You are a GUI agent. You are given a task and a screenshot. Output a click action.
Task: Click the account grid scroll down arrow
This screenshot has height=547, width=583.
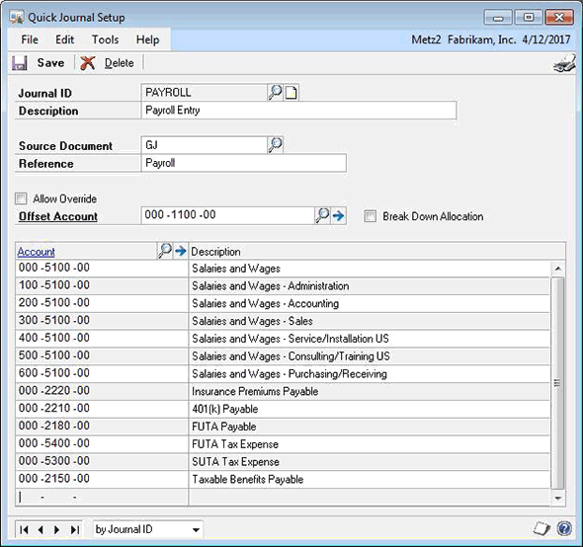(557, 498)
